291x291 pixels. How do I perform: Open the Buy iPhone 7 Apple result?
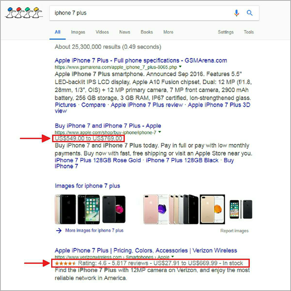(107, 126)
